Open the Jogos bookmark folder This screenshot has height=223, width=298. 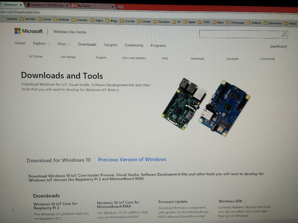pos(97,20)
